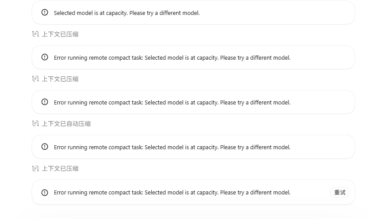This screenshot has width=371, height=219.
Task: Click warning icon in error under first 上下文已压缩
Action: (x=45, y=57)
